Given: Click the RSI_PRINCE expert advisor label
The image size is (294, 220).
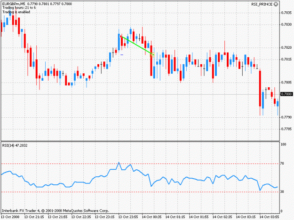Looking at the screenshot, I should [262, 4].
